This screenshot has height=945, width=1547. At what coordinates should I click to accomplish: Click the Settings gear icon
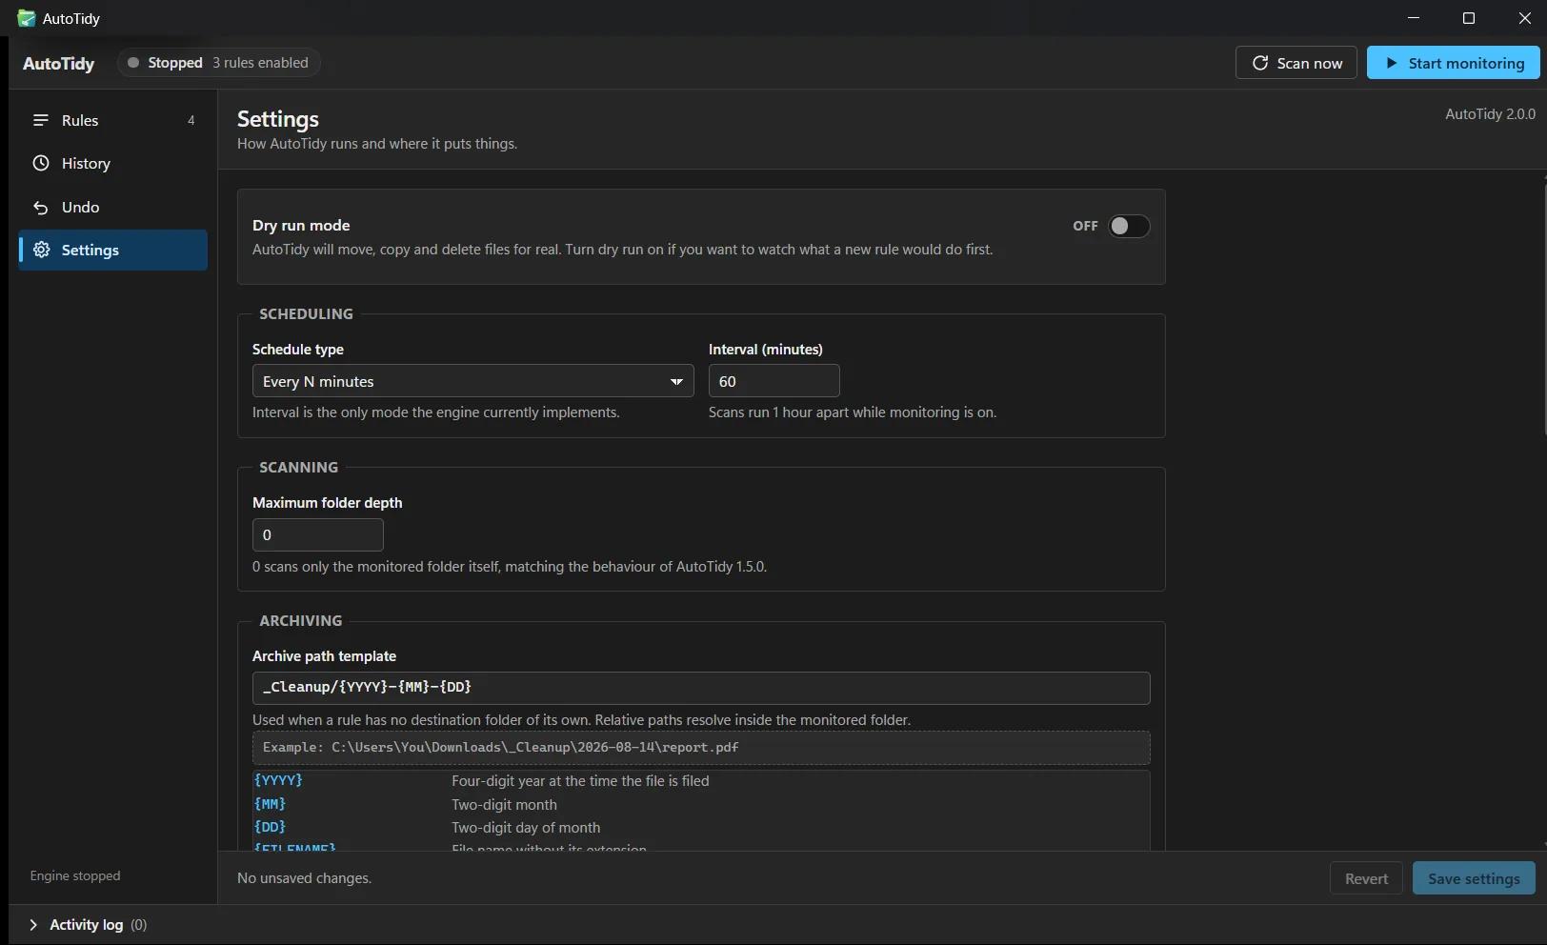coord(41,250)
